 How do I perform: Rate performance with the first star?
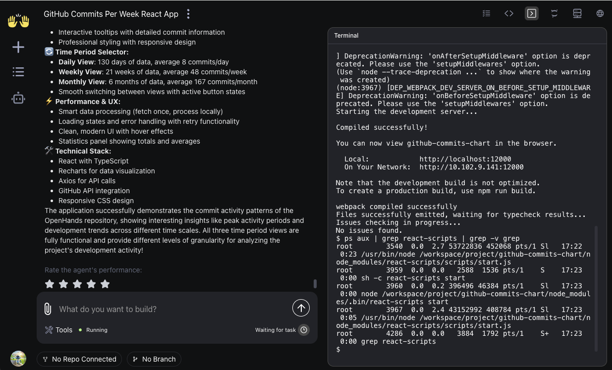pos(50,284)
